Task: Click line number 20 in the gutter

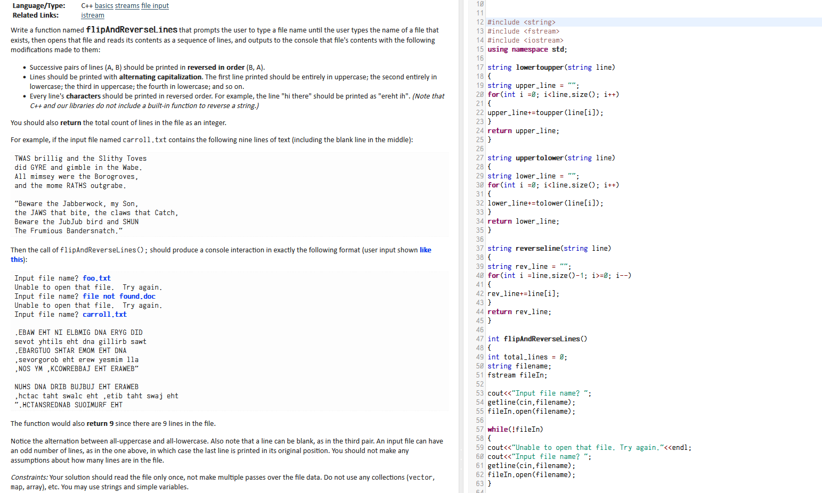Action: click(x=479, y=94)
